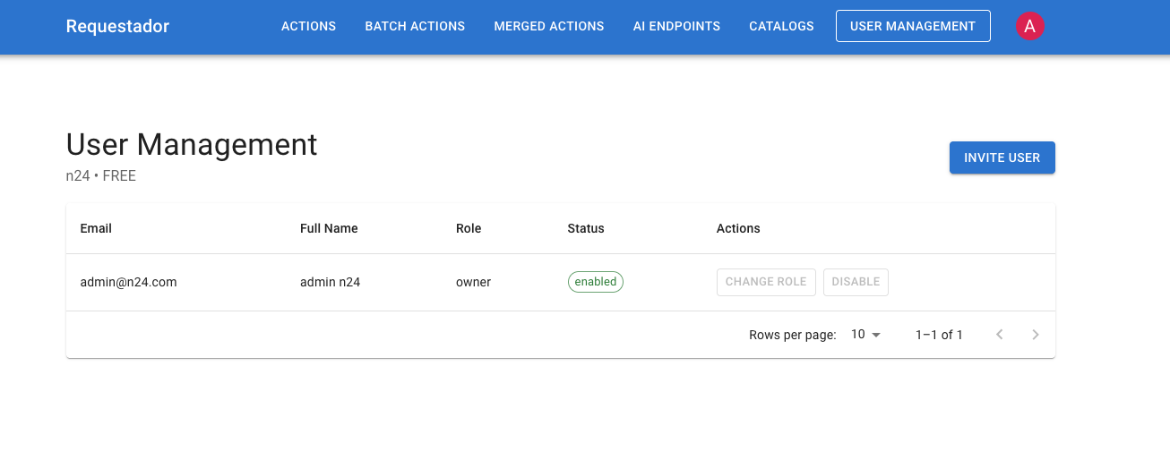Click the Requestador logo text

click(x=117, y=27)
